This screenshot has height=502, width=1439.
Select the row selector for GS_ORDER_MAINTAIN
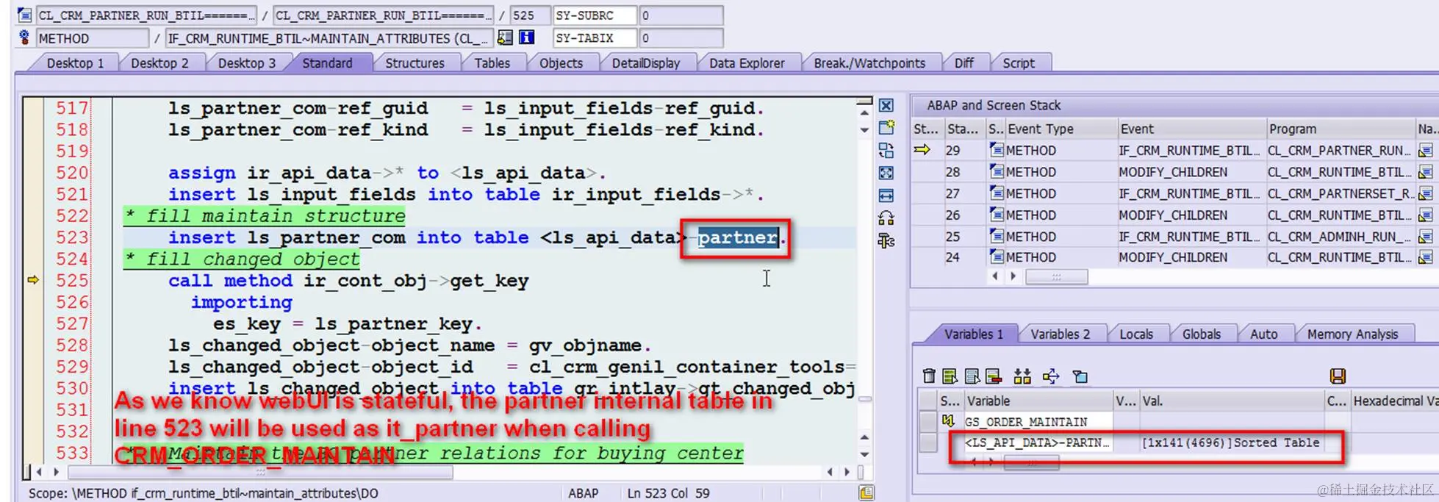[x=928, y=422]
